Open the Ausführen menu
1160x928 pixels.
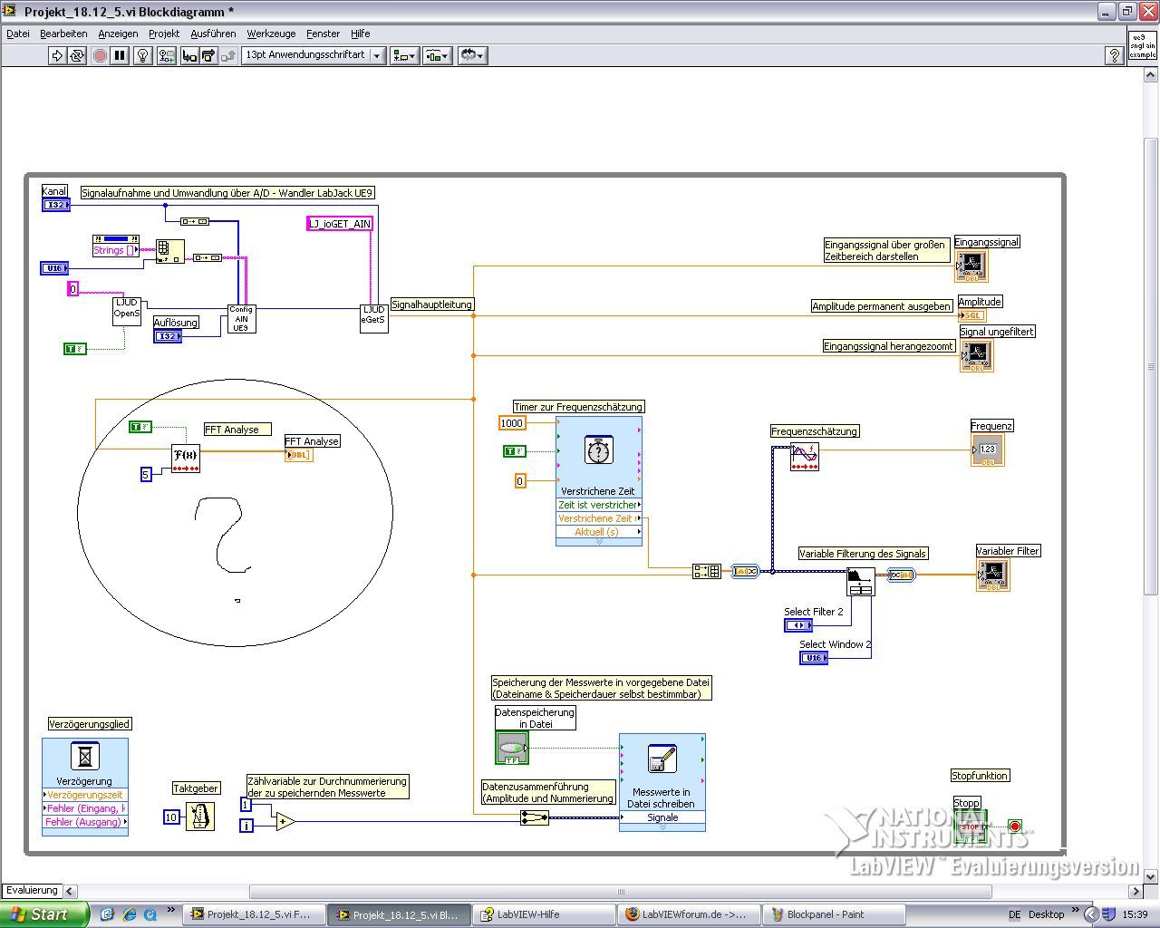(x=213, y=34)
